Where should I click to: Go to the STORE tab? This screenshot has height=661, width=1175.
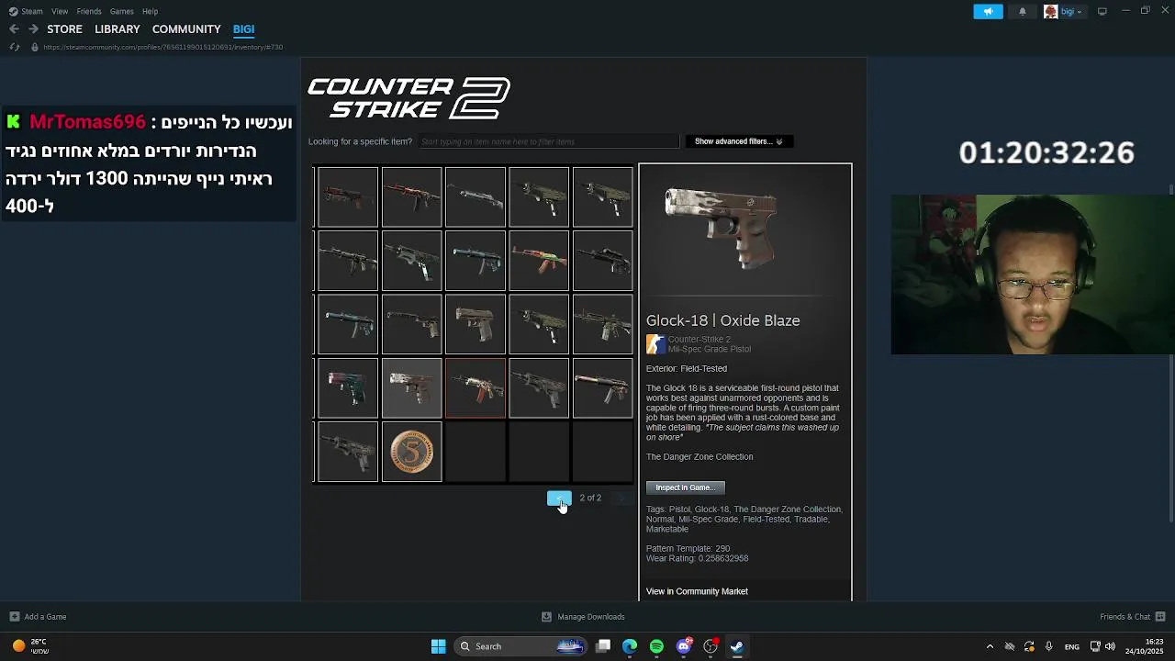coord(64,29)
